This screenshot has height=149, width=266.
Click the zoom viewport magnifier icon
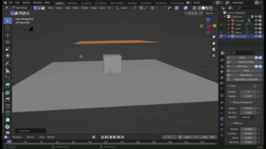[x=214, y=37]
